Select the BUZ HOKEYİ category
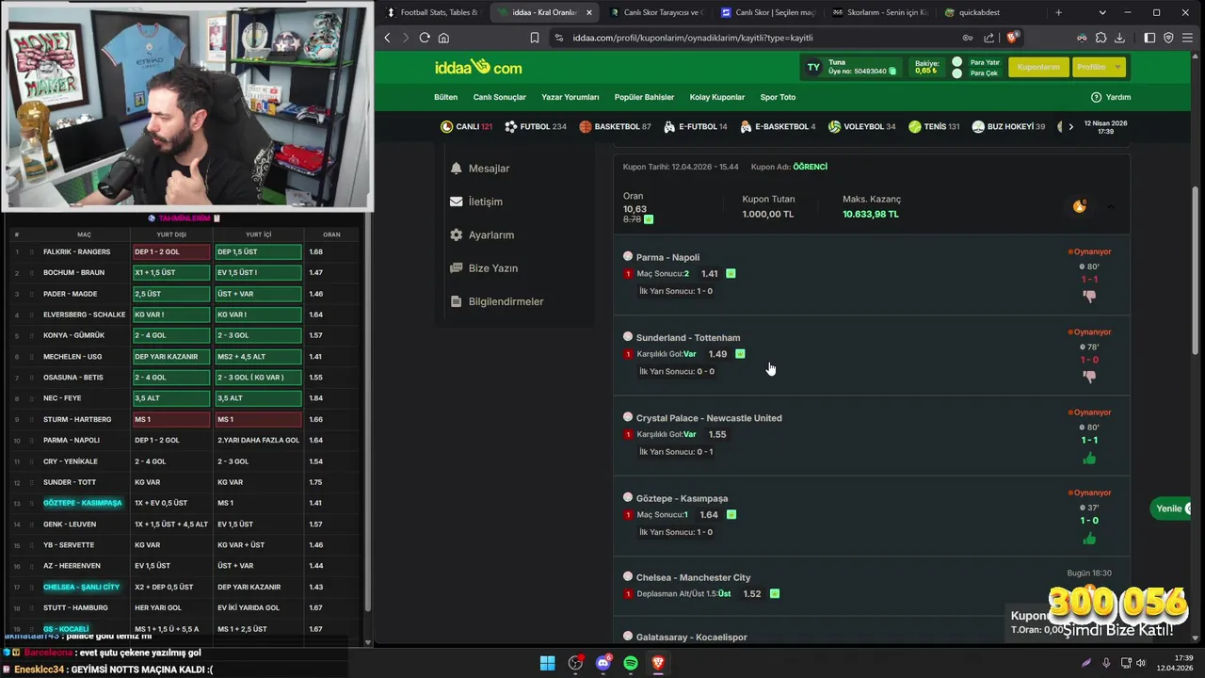1205x678 pixels. click(1008, 126)
